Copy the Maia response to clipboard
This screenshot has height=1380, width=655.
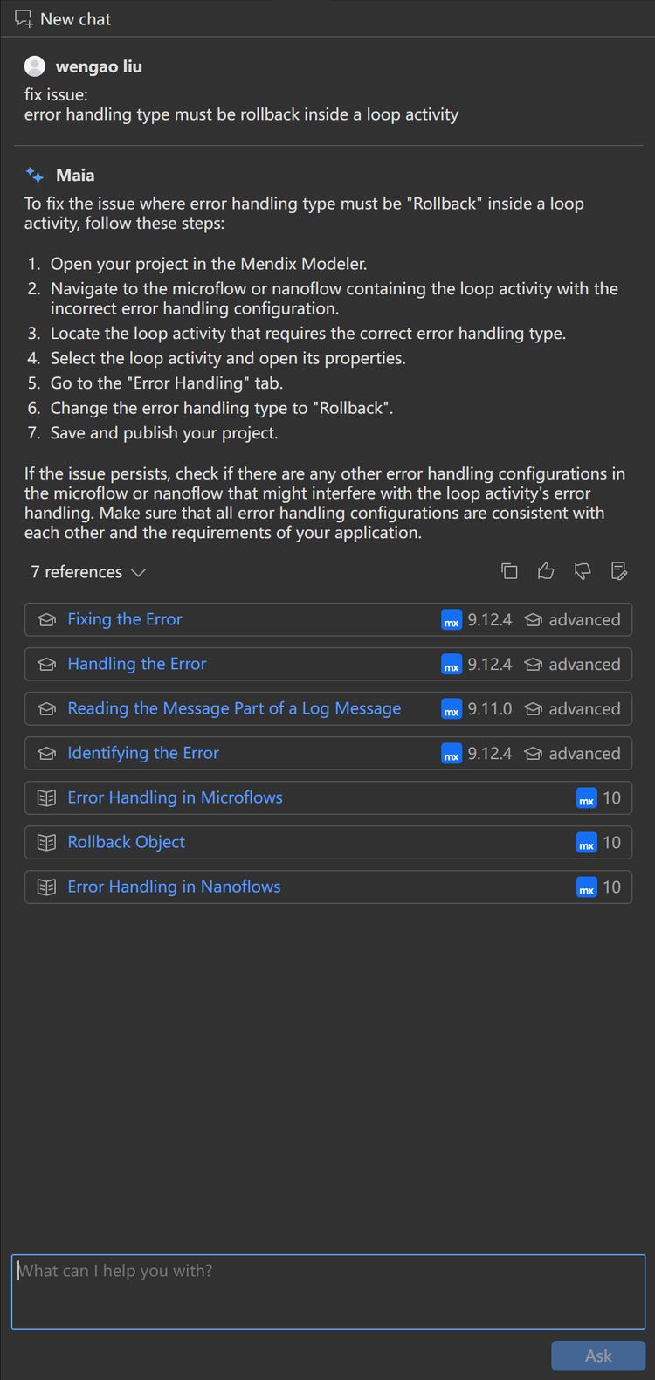pyautogui.click(x=509, y=571)
